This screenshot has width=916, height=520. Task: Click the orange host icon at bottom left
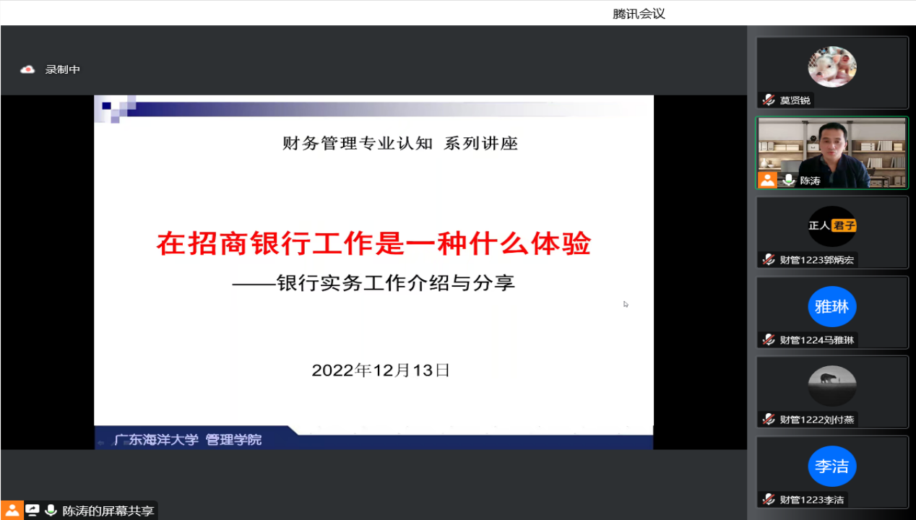point(12,511)
